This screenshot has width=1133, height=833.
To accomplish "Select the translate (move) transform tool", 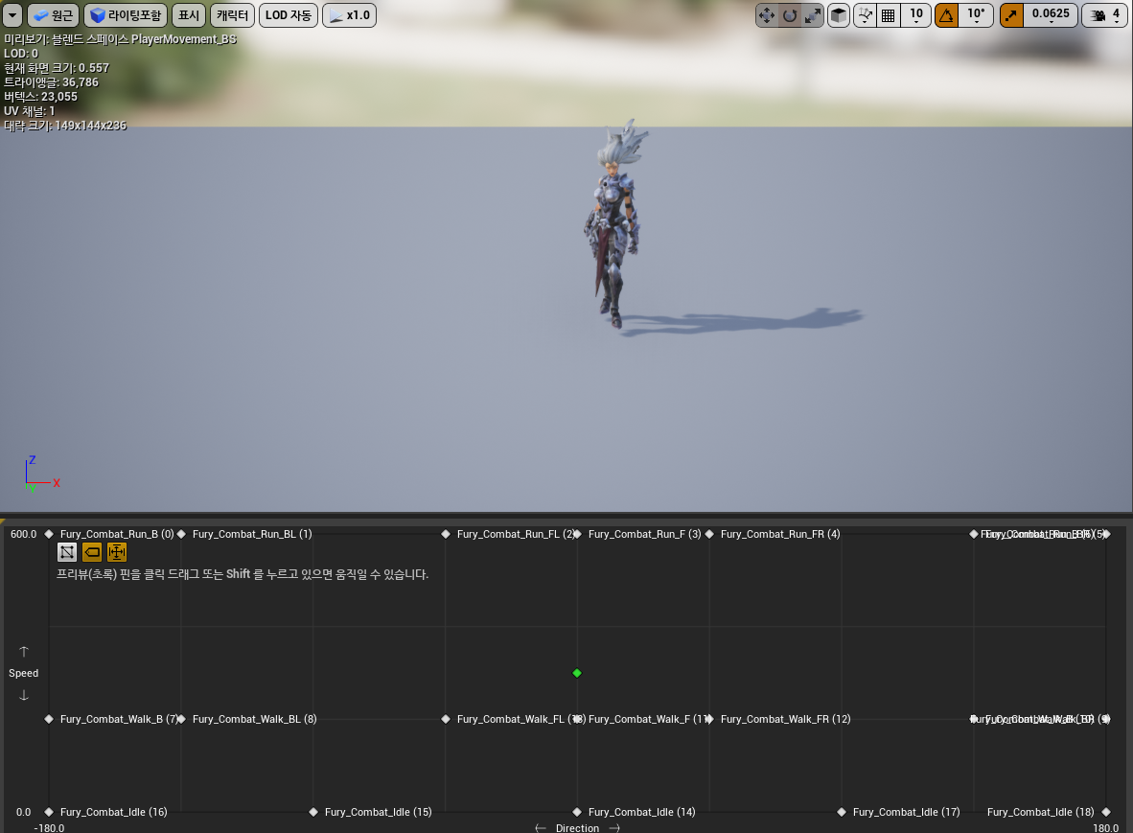I will coord(767,15).
